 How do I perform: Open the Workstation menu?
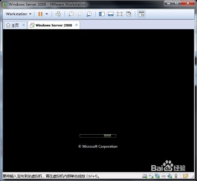click(19, 14)
